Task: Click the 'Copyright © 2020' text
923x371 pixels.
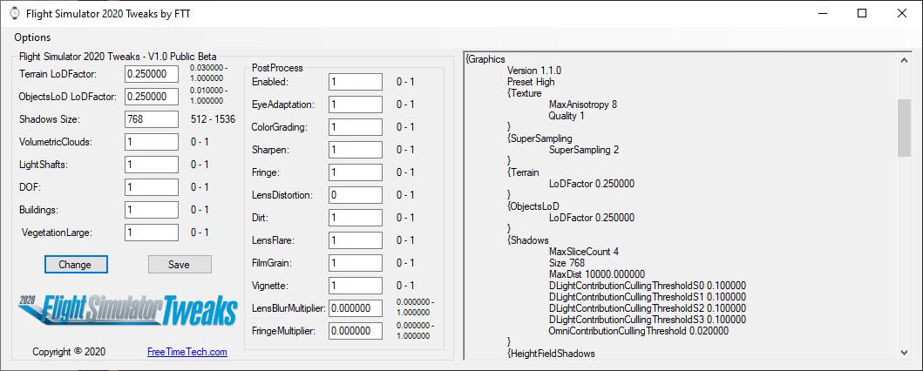Action: click(69, 352)
